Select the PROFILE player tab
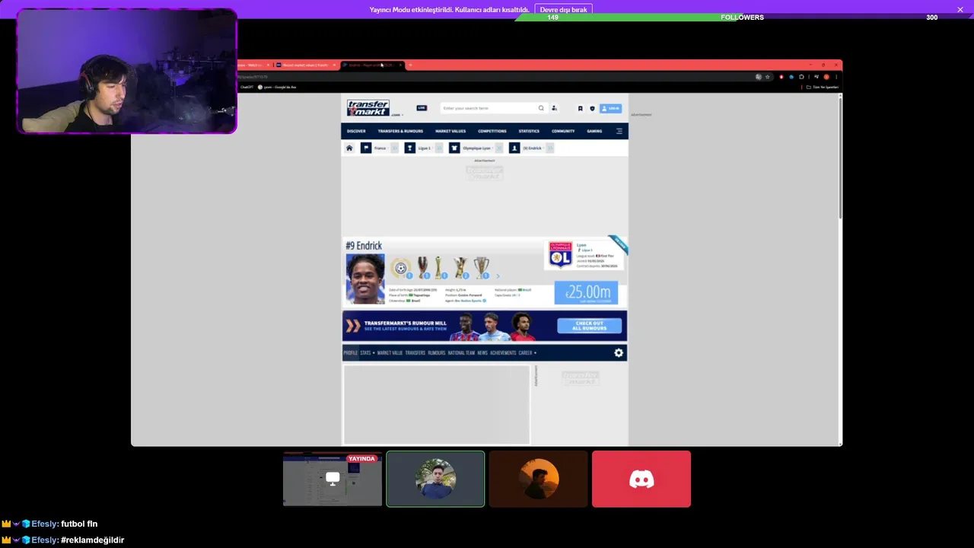The image size is (974, 548). [350, 353]
